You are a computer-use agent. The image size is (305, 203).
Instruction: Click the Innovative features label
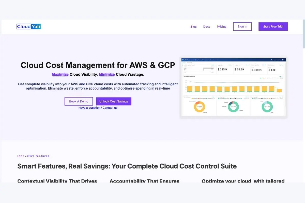[33, 156]
